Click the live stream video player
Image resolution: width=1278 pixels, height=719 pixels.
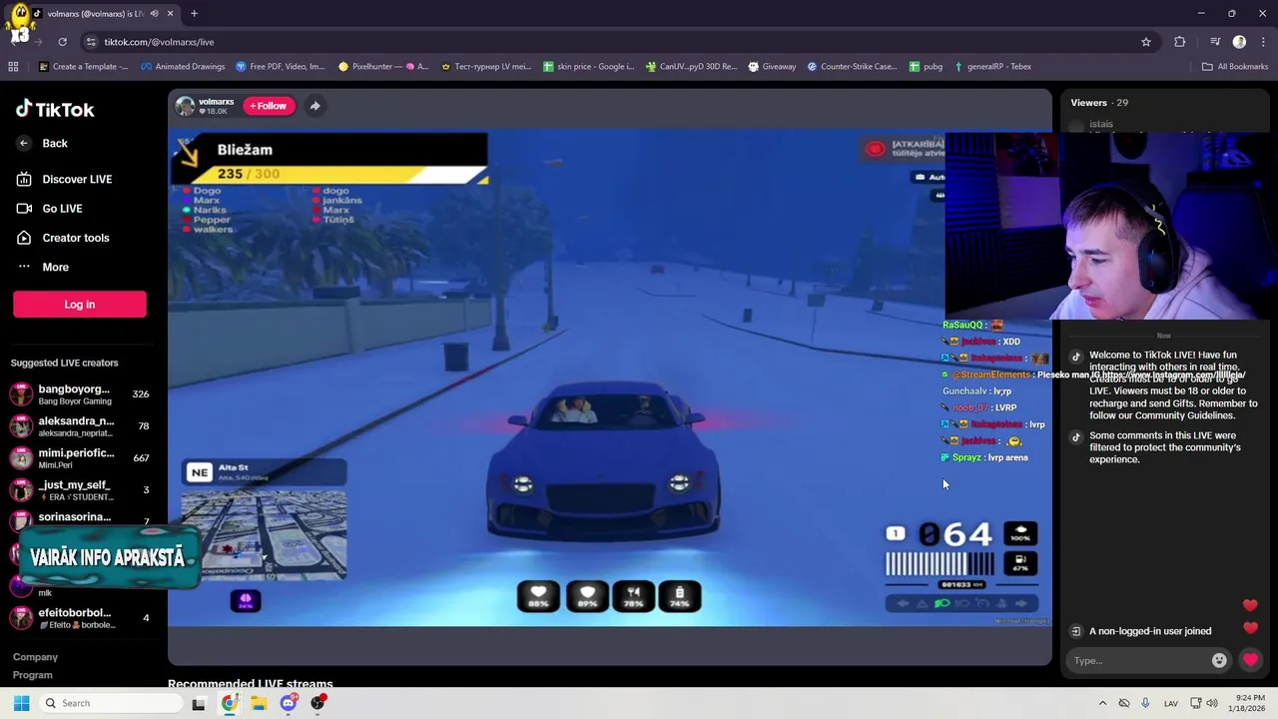coord(609,379)
